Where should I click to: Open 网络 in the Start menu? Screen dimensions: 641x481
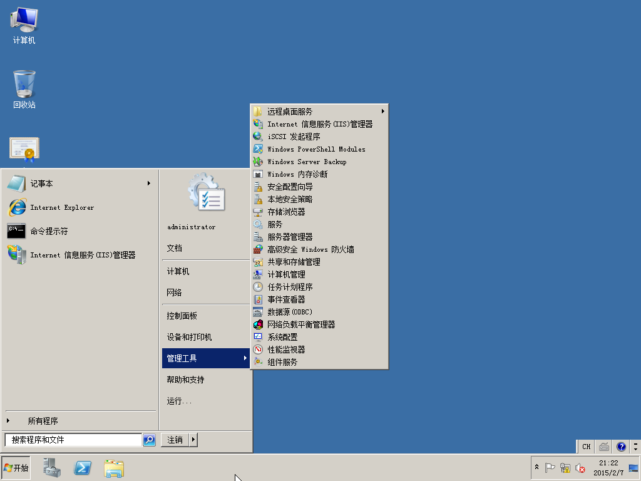coord(174,292)
